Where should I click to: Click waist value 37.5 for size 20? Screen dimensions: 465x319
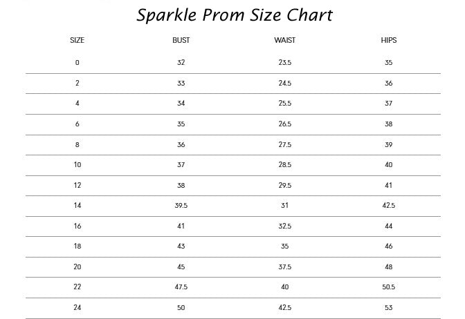(284, 267)
